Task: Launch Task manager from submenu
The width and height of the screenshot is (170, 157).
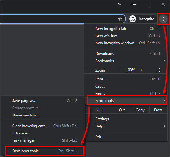Action: (43, 140)
